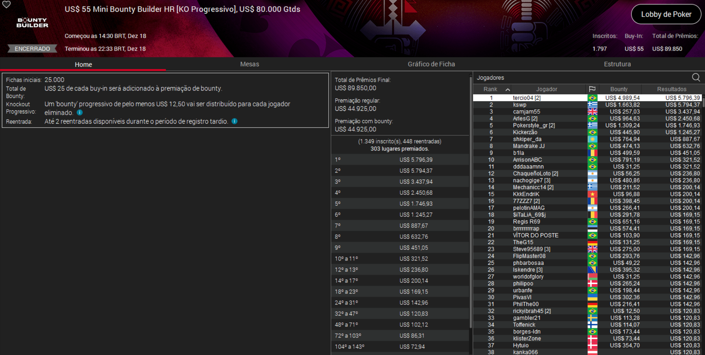Click the Knockout Progressivo info icon
Screen dimensions: 705x355
(79, 113)
